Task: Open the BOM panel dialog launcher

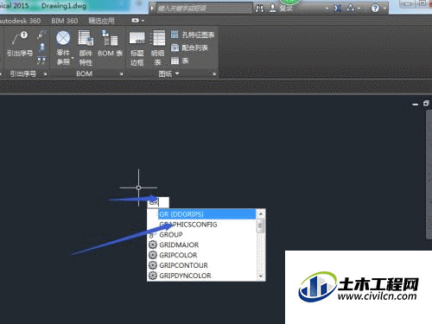Action: tap(121, 74)
